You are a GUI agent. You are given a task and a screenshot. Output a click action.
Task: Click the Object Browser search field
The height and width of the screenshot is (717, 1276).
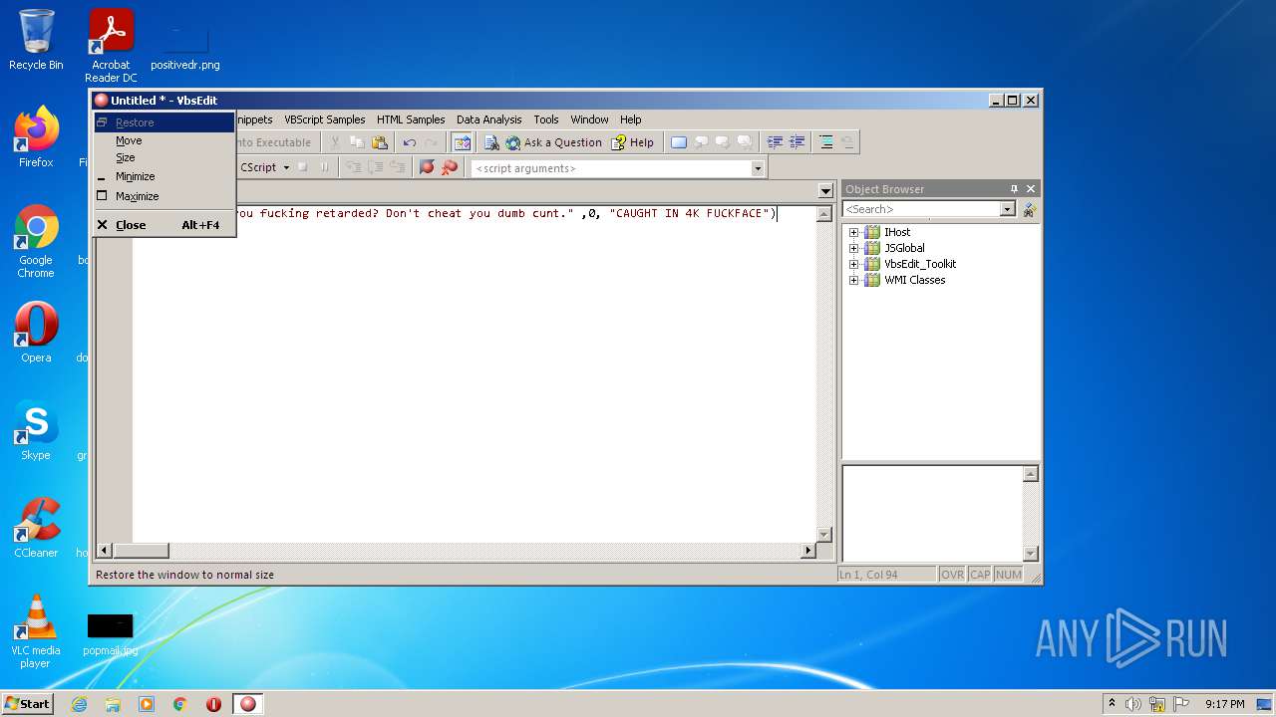921,209
